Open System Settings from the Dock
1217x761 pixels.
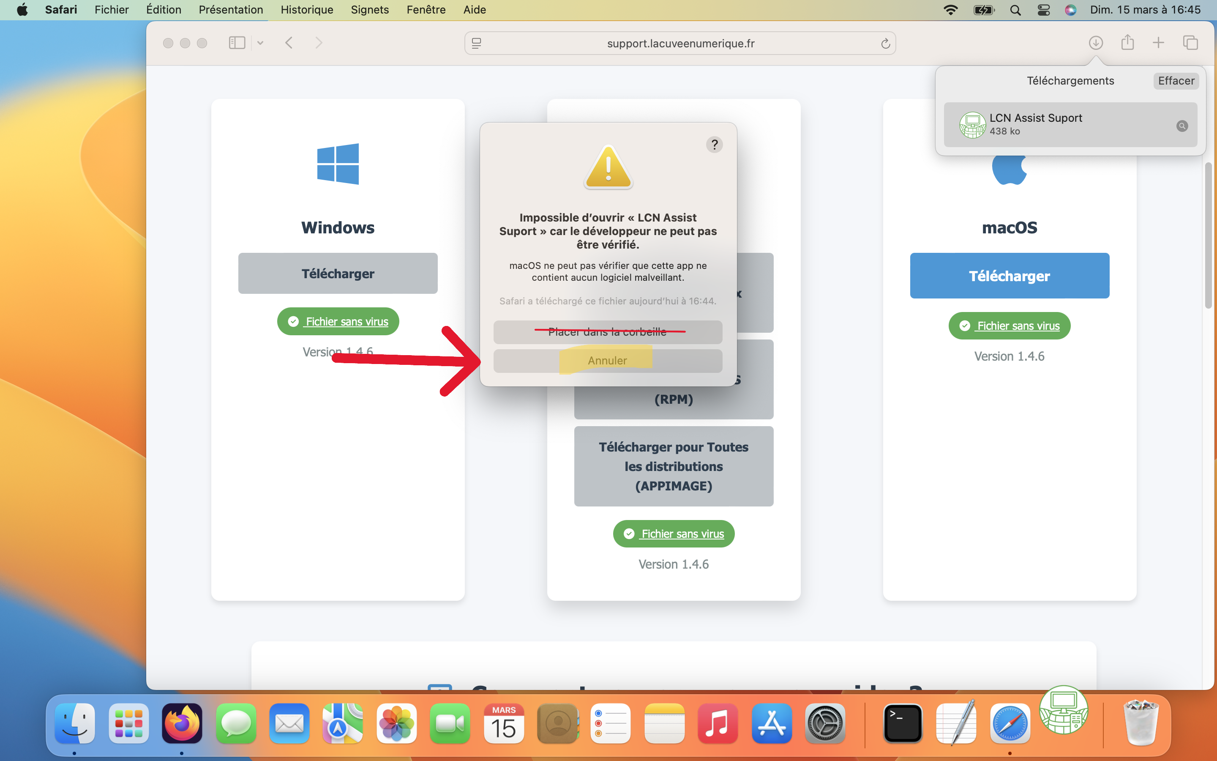tap(825, 724)
